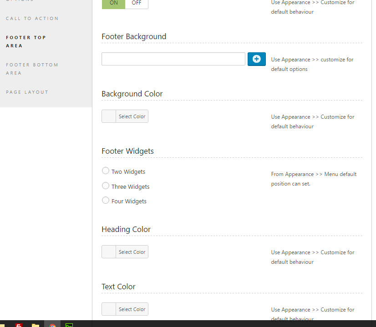Screen dimensions: 376x327
Task: Click the Chrome icon in the taskbar
Action: [x=52, y=325]
